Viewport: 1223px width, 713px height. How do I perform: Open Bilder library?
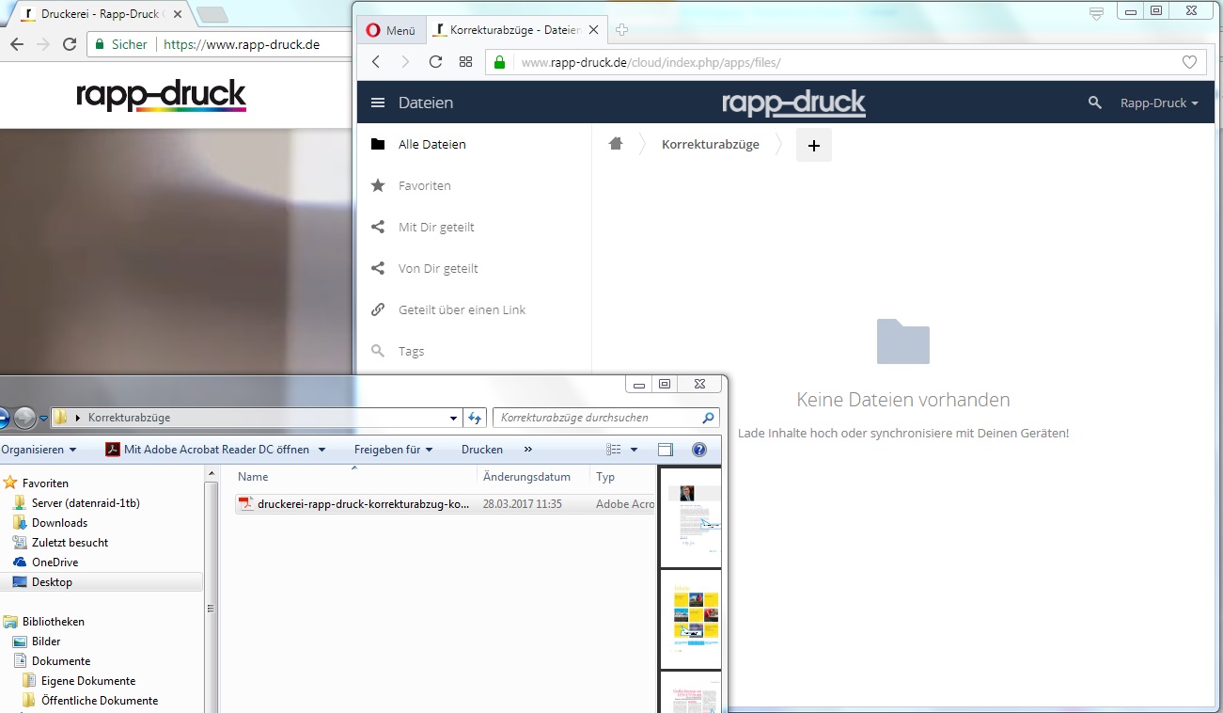pos(46,642)
